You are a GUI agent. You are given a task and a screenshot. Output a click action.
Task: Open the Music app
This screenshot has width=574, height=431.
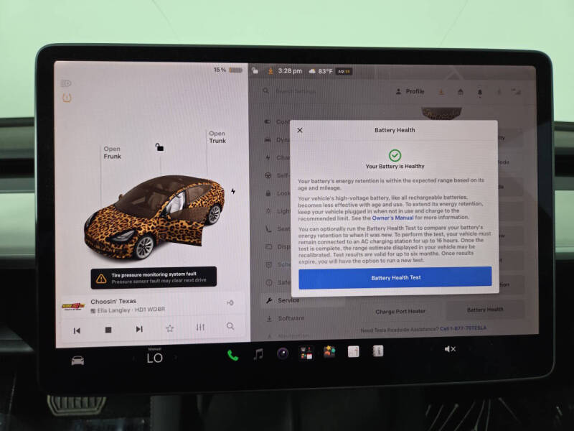coord(258,354)
